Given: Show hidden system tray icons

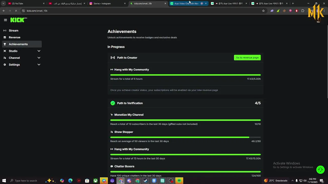Looking at the screenshot, I should 292,181.
